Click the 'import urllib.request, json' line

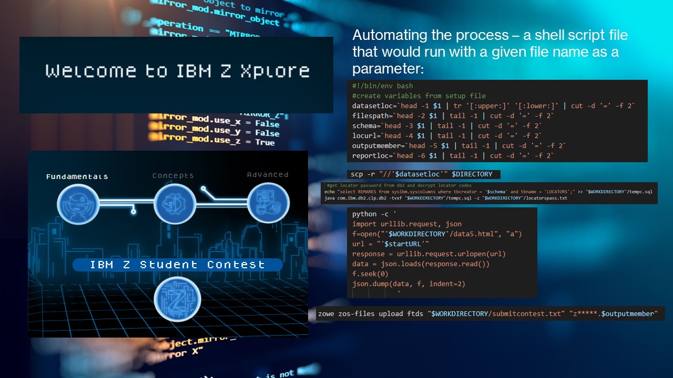(x=407, y=224)
